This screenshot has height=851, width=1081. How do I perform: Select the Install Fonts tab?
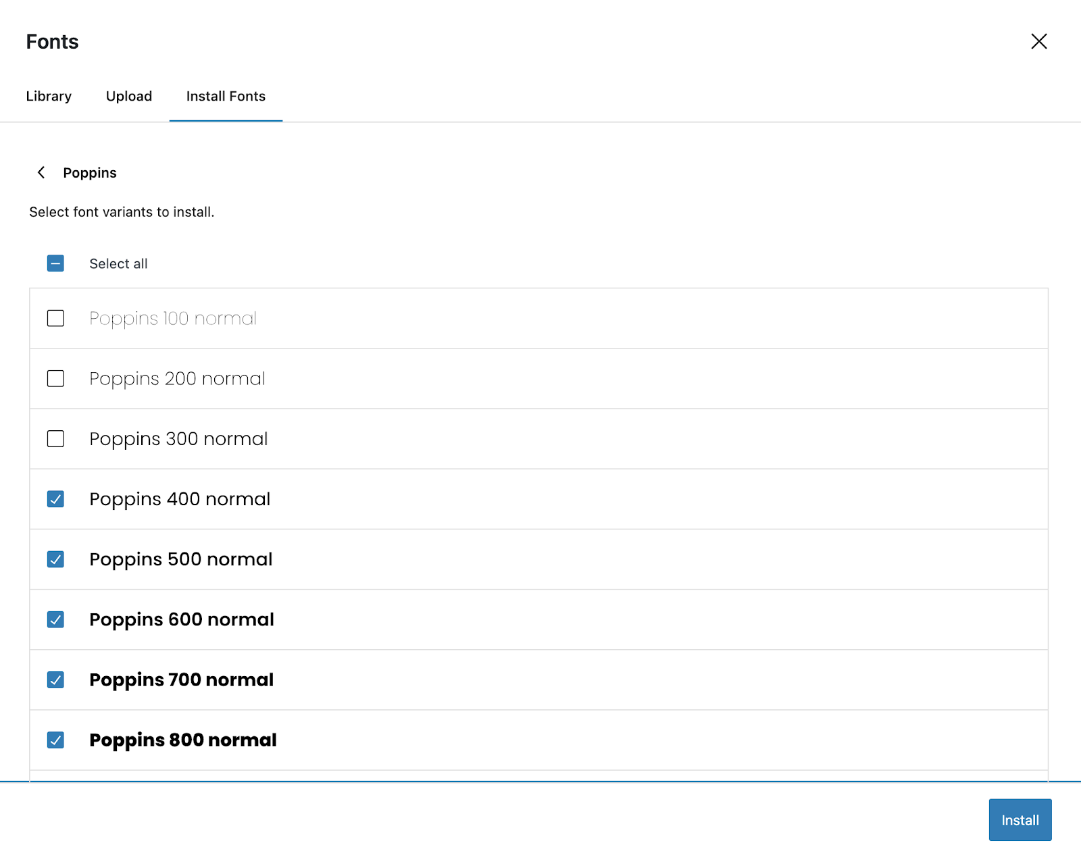pos(226,96)
